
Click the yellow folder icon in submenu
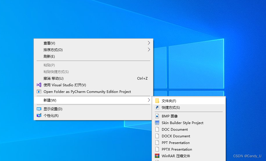157,101
